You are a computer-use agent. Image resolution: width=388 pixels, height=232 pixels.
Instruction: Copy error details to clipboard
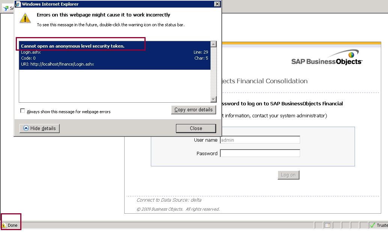(x=194, y=110)
